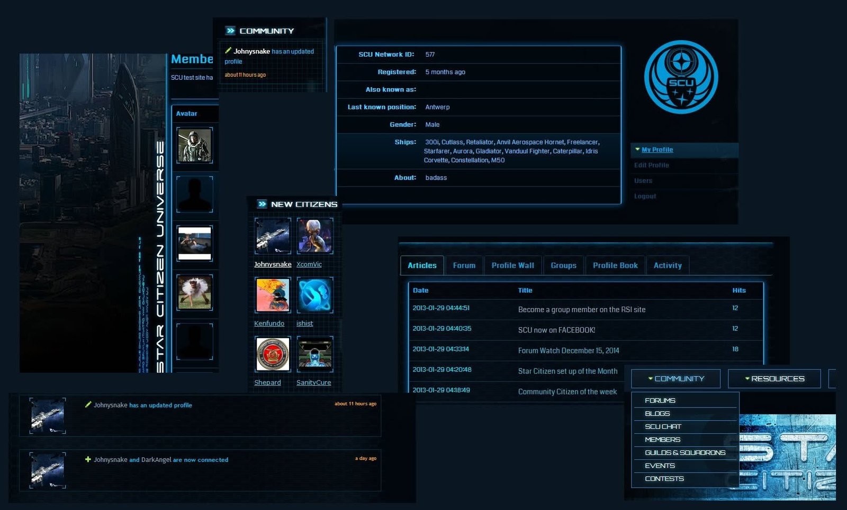Expand the COMMUNITY dropdown menu

tap(676, 378)
